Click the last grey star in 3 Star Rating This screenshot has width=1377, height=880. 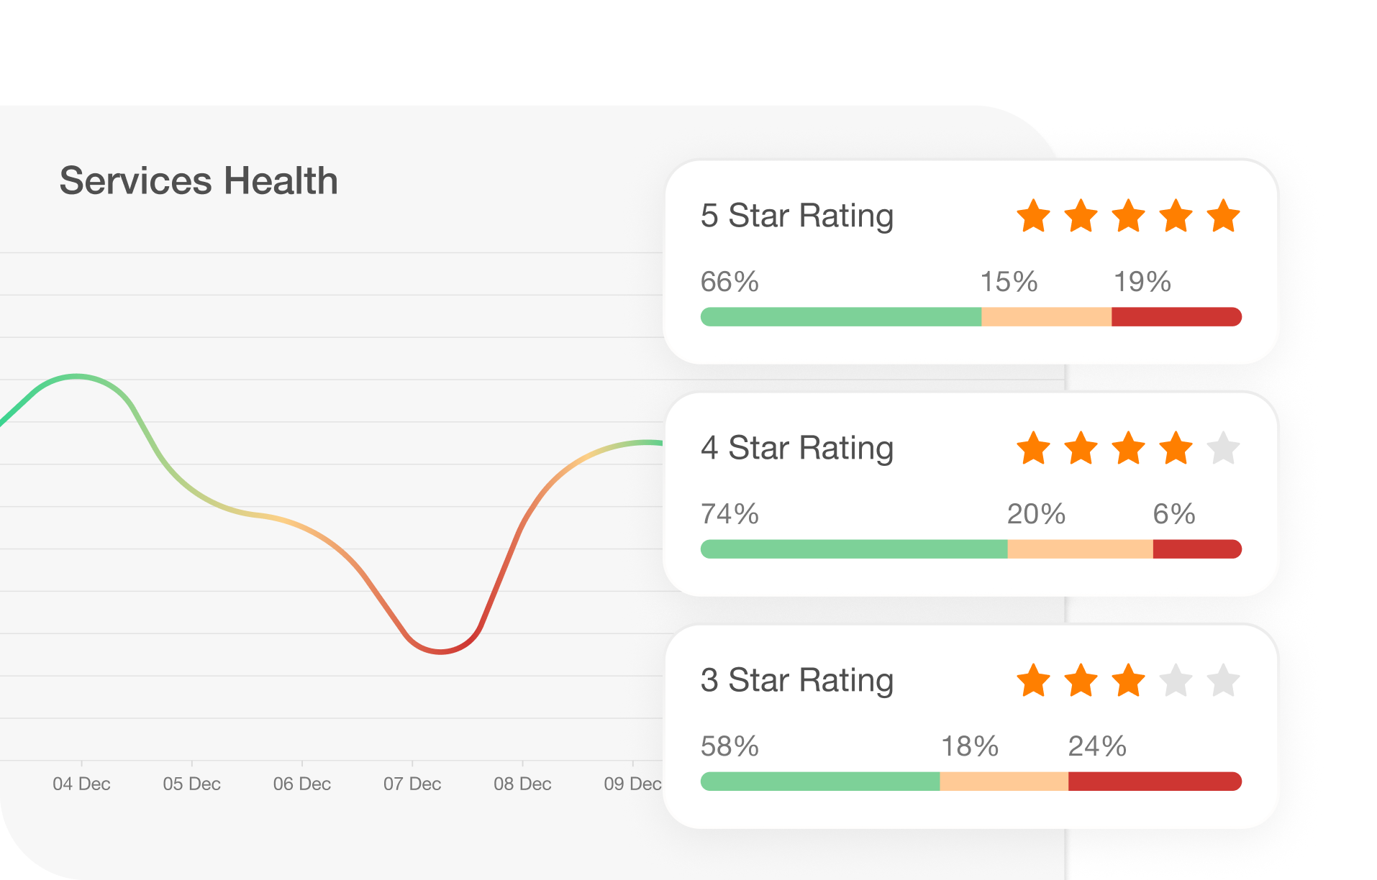pos(1223,681)
